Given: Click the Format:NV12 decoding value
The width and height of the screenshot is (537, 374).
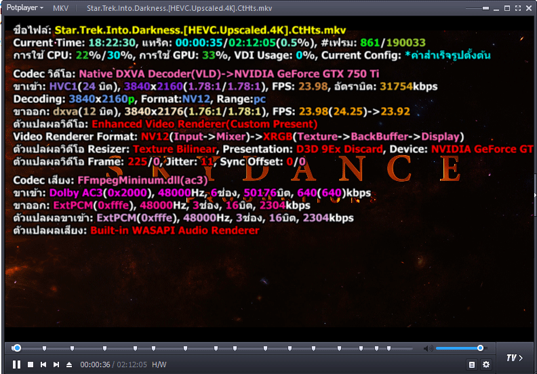Looking at the screenshot, I should click(176, 99).
